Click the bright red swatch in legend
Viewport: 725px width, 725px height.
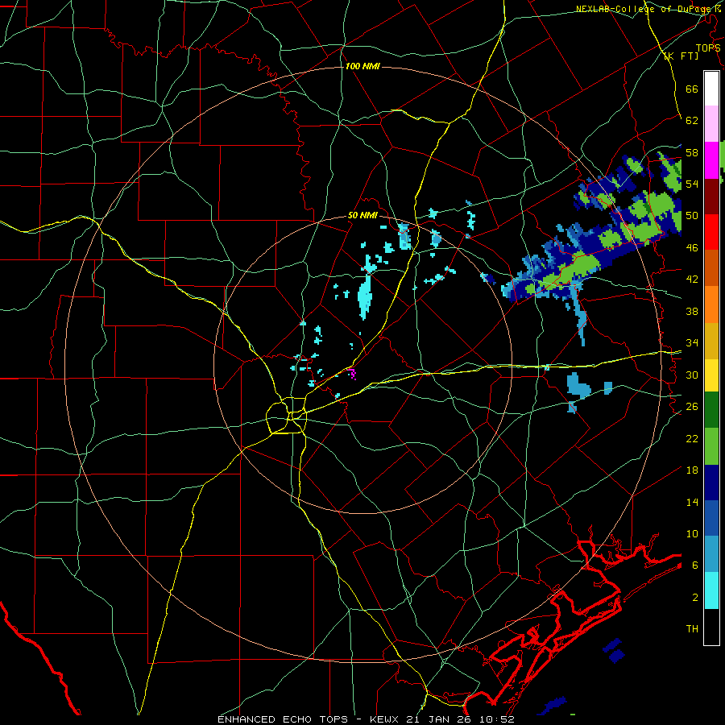[711, 232]
